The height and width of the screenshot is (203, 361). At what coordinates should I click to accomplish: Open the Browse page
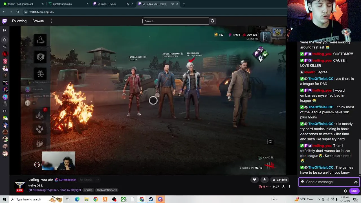coord(38,21)
